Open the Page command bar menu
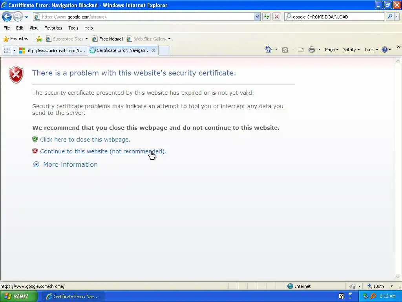Screen dimensions: 402x302 pos(331,50)
